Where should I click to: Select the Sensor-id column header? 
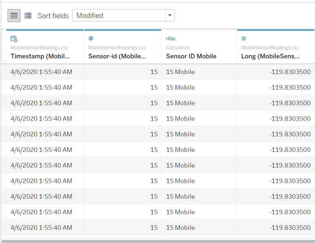pyautogui.click(x=117, y=56)
